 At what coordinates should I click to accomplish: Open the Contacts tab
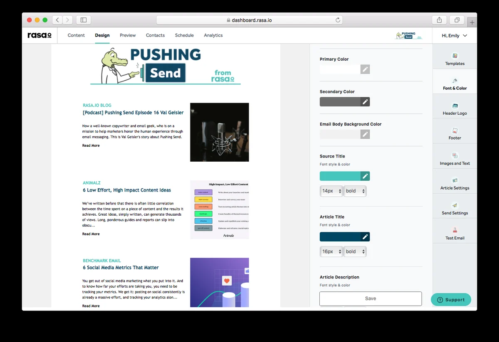pyautogui.click(x=155, y=35)
